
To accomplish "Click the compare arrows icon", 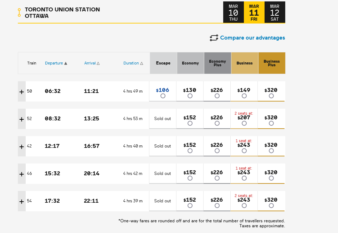I will pyautogui.click(x=214, y=38).
